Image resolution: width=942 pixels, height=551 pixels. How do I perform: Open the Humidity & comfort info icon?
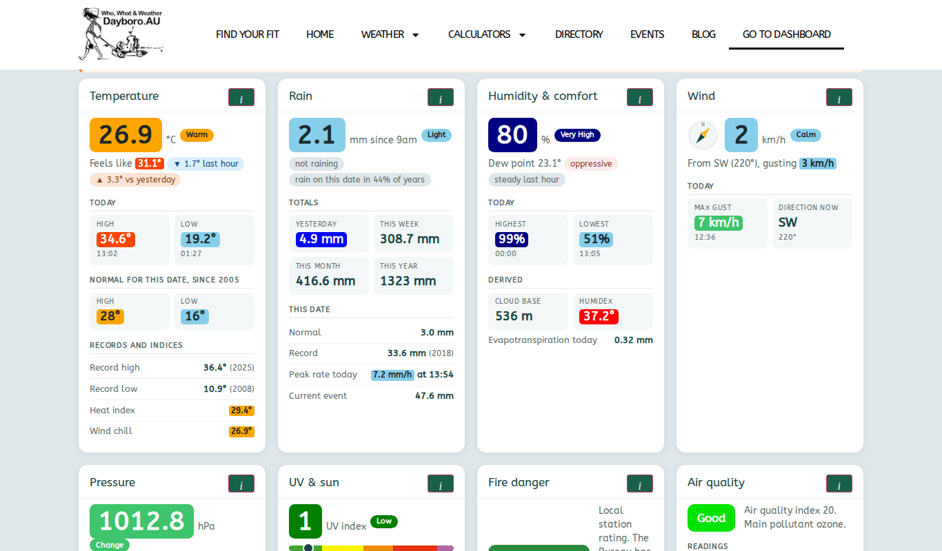point(640,97)
